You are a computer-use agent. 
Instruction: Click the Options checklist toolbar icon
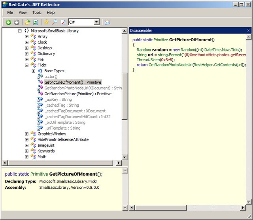click(x=63, y=22)
